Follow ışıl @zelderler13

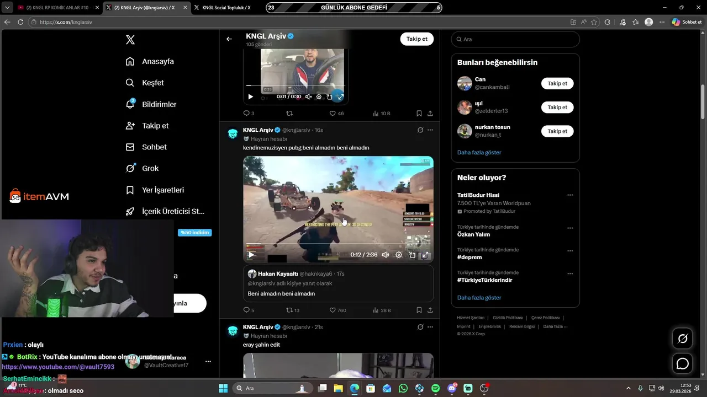coord(557,108)
